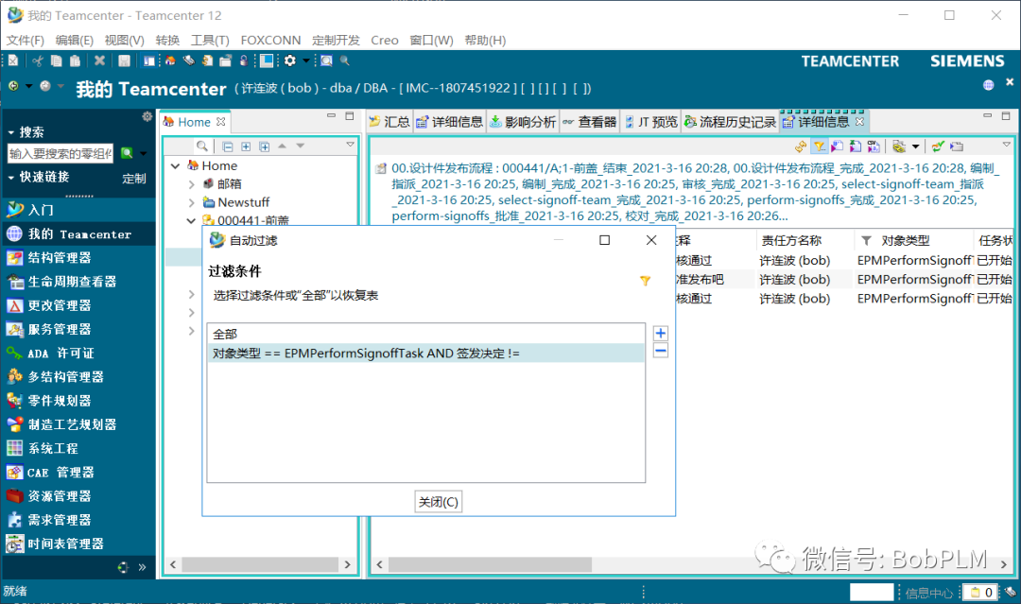Click the refresh arrows icon in details toolbar
1021x604 pixels.
pos(801,147)
